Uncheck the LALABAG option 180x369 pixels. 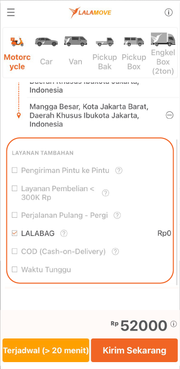click(15, 233)
